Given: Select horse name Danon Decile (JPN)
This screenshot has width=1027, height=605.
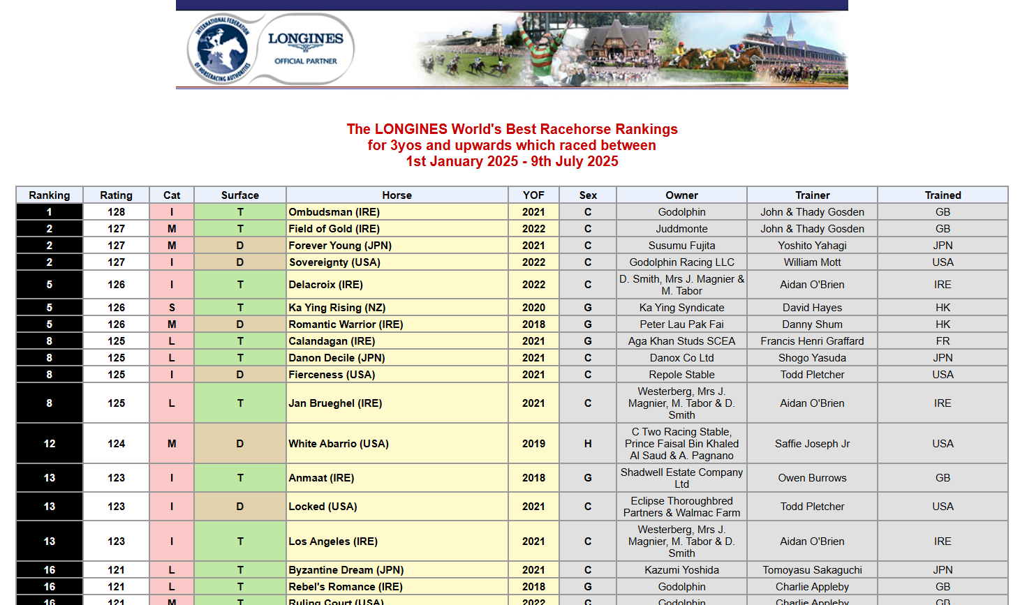Looking at the screenshot, I should pos(337,358).
